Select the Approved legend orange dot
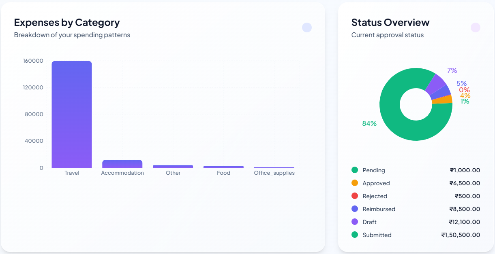 355,183
